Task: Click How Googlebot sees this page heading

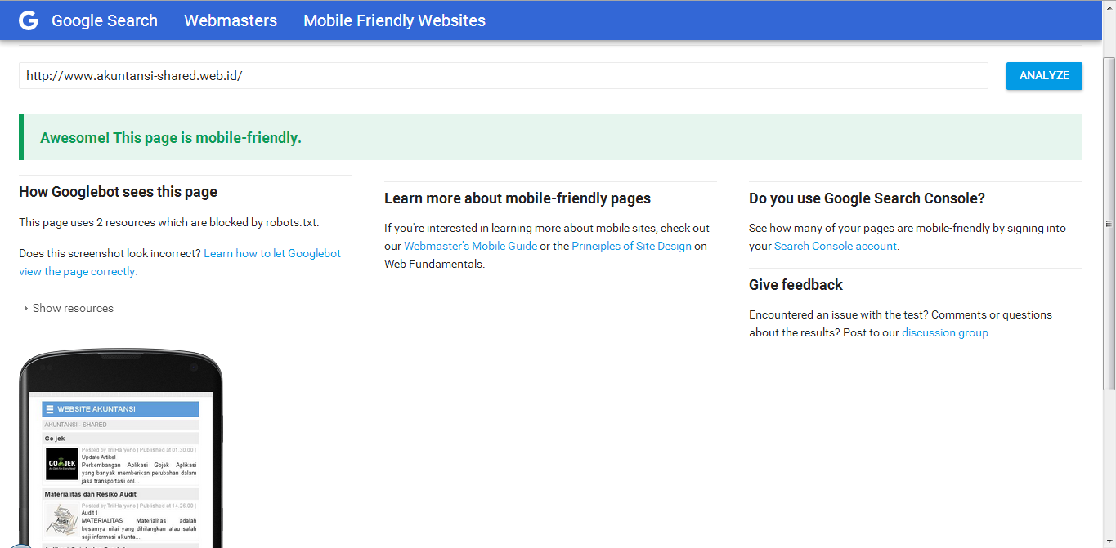Action: coord(118,192)
